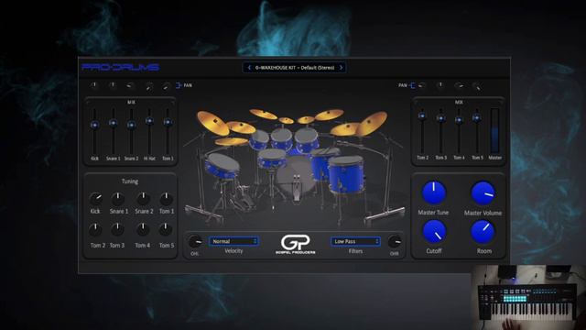The height and width of the screenshot is (330, 586).
Task: Click the Master Tune label
Action: (x=433, y=213)
